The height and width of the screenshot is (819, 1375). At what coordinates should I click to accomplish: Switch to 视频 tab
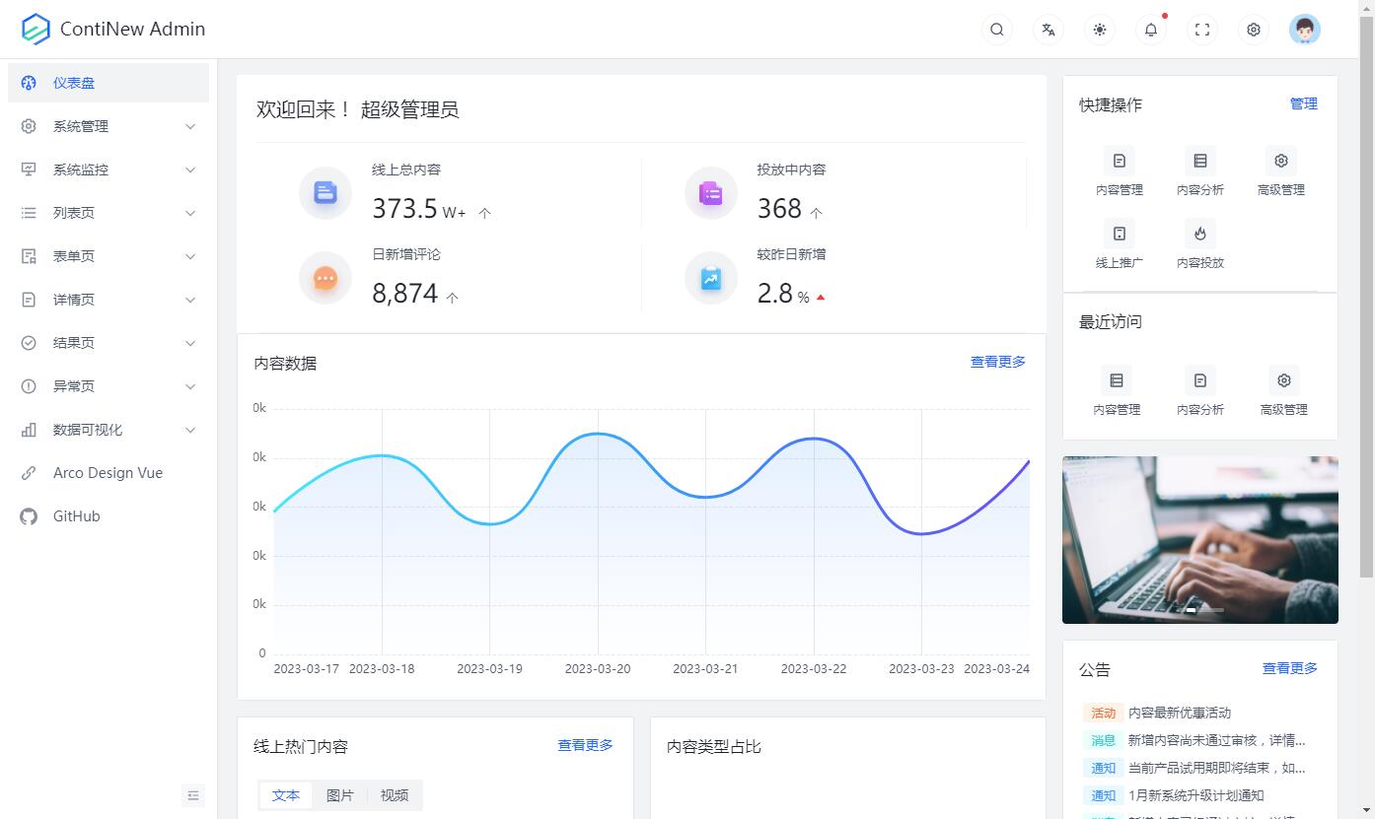(x=395, y=795)
